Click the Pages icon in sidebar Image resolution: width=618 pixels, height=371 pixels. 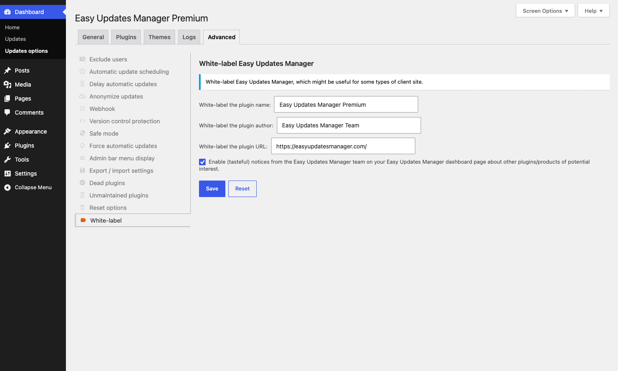click(7, 99)
